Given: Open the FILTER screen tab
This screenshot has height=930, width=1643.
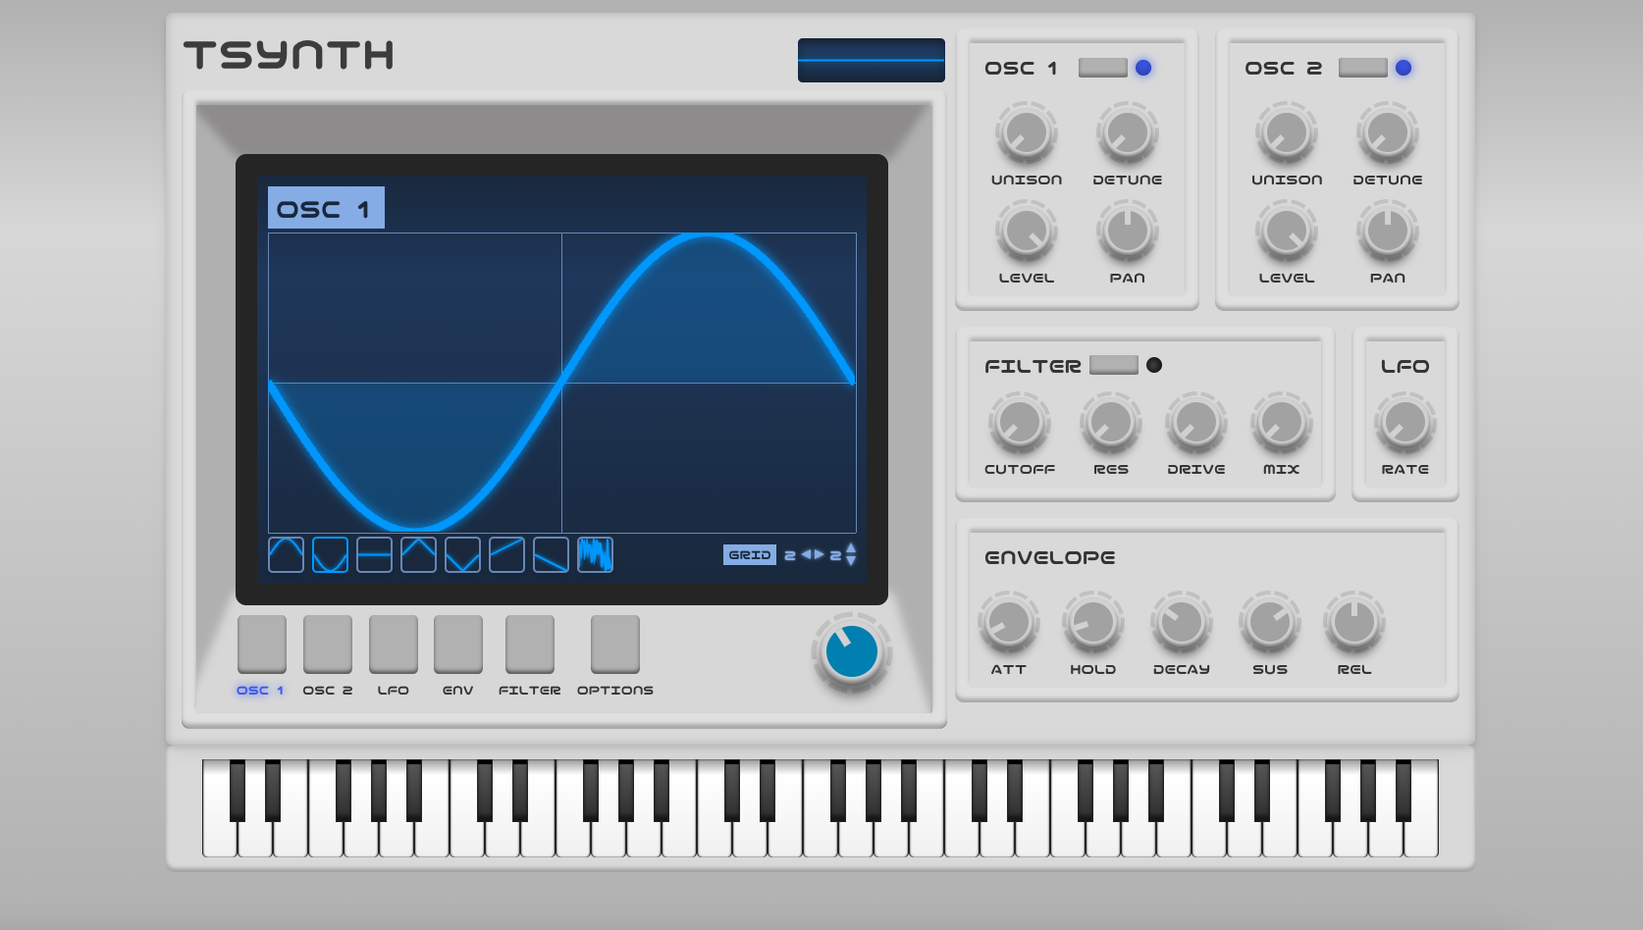Looking at the screenshot, I should [530, 645].
